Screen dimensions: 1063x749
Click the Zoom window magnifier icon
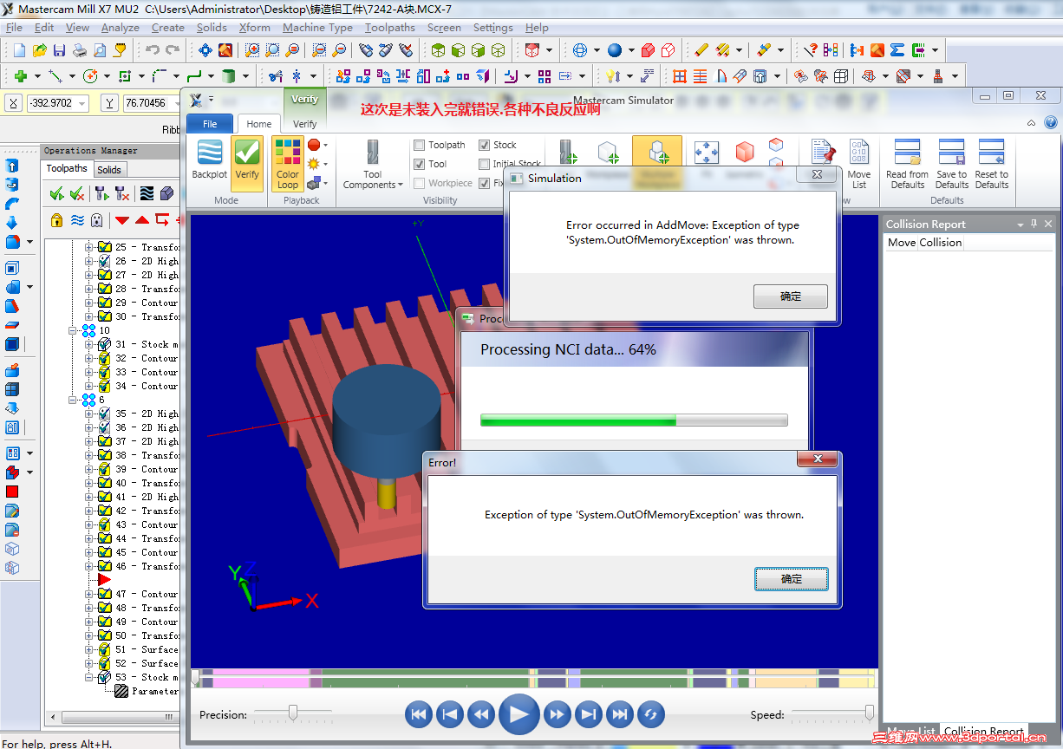(252, 50)
